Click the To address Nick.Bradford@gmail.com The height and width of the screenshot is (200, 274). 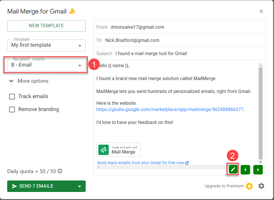click(132, 40)
